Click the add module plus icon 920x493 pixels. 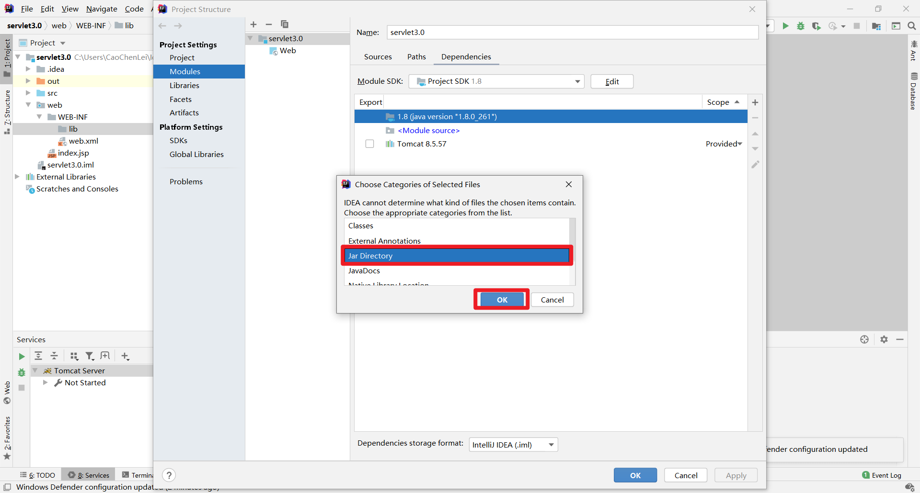(253, 24)
